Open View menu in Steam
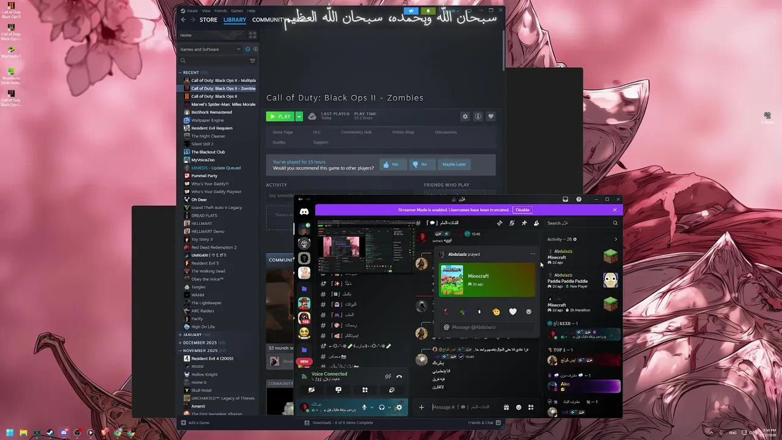The height and width of the screenshot is (440, 782). [206, 10]
